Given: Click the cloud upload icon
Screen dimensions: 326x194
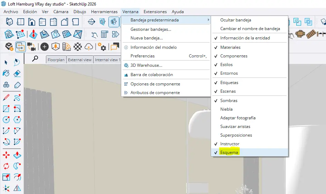Looking at the screenshot, I should 89,47.
